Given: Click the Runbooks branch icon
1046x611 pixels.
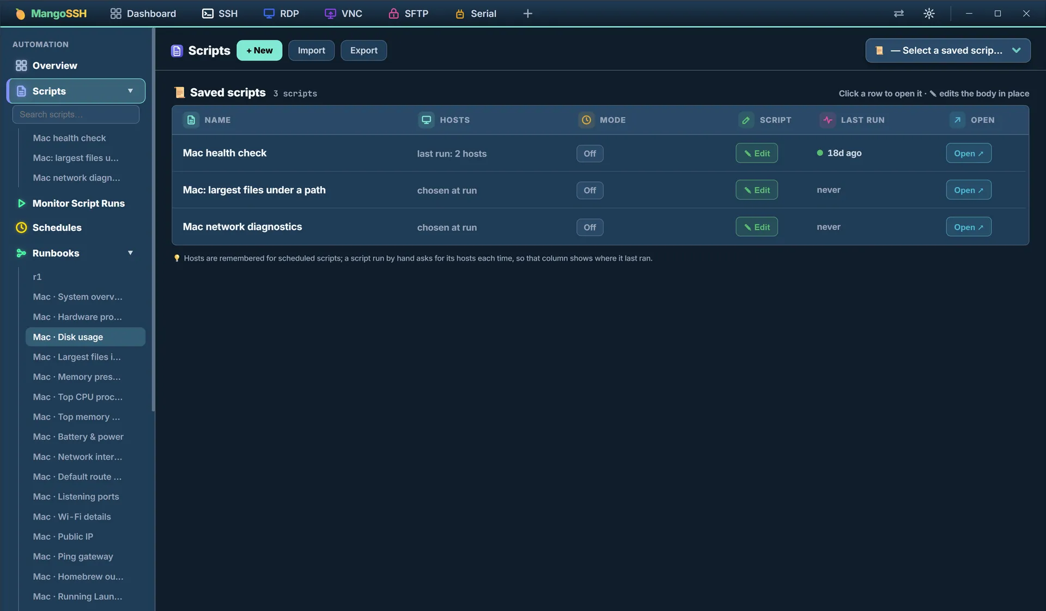Looking at the screenshot, I should [x=21, y=253].
